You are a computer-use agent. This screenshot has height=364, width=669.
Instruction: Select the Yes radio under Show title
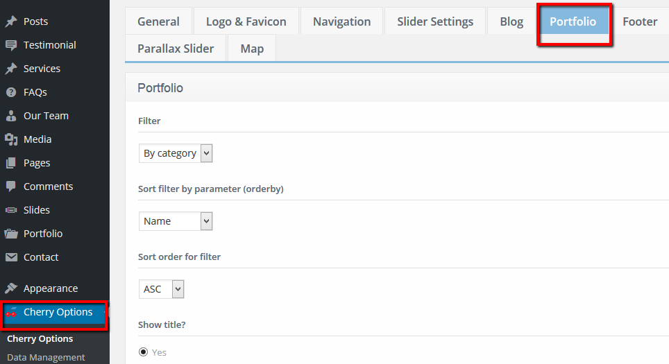point(144,352)
